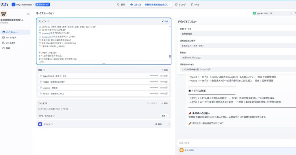Select オーケストレート in the sidebar
296x155 pixels.
(x=15, y=32)
